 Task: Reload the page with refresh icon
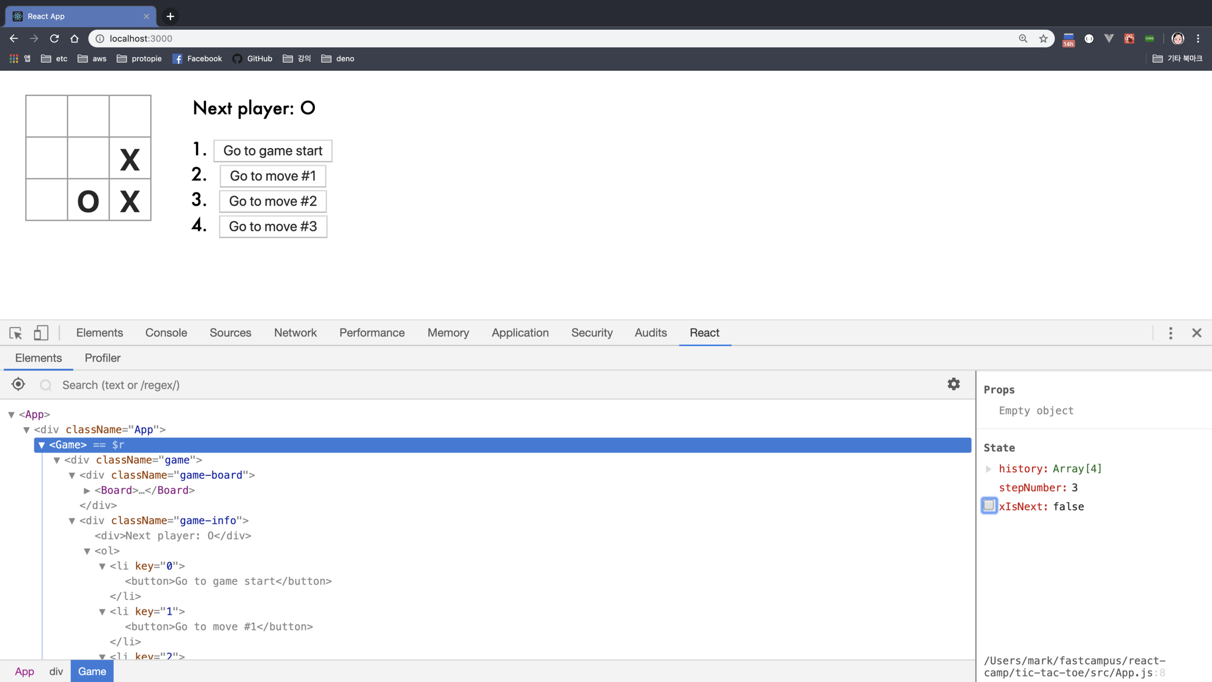(55, 38)
